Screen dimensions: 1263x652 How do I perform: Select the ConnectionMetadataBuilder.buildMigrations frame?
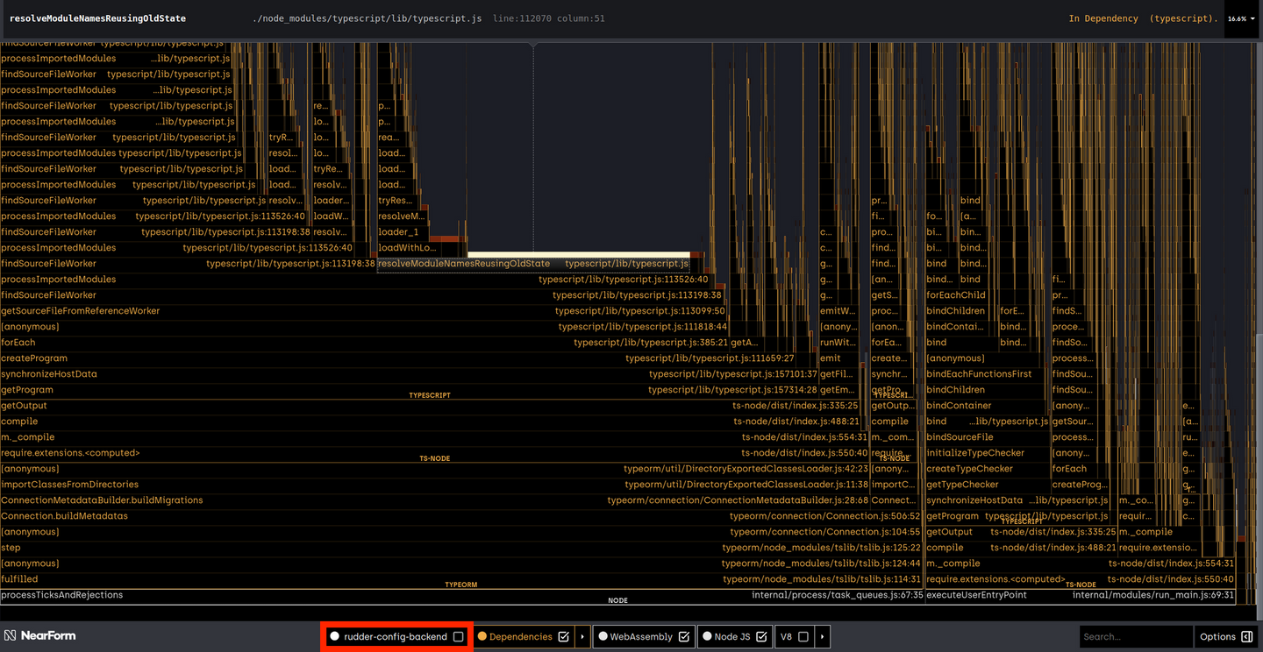(x=435, y=500)
